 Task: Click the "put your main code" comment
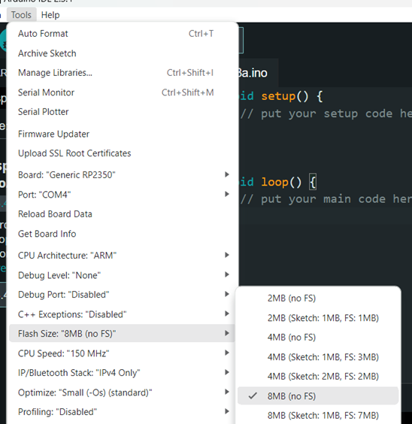pyautogui.click(x=326, y=199)
